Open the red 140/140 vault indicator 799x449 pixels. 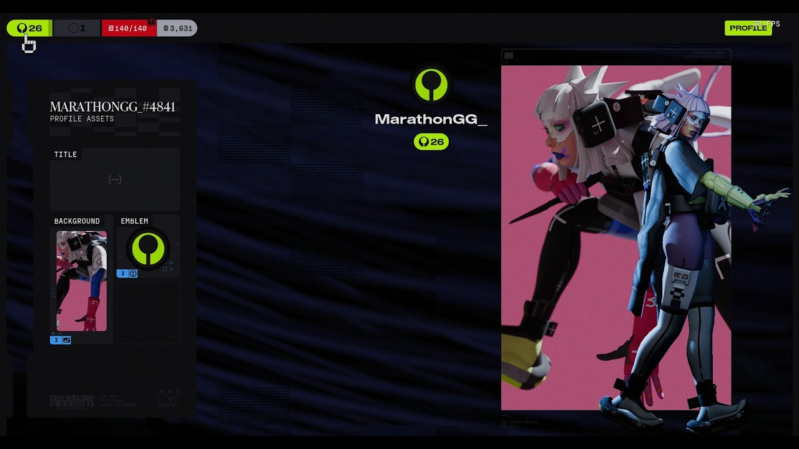click(129, 28)
